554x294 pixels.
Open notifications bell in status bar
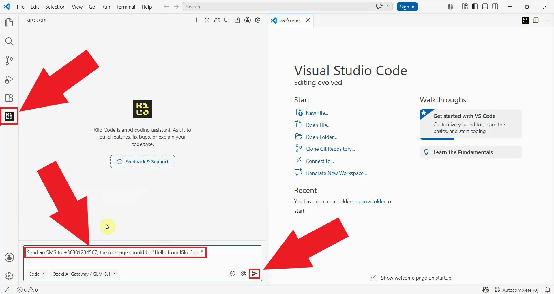tap(548, 290)
